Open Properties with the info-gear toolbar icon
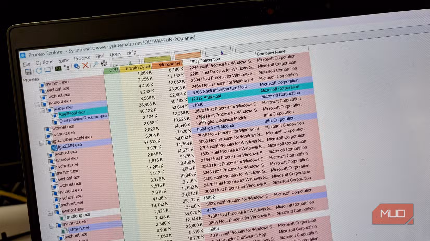The height and width of the screenshot is (241, 430). click(77, 66)
